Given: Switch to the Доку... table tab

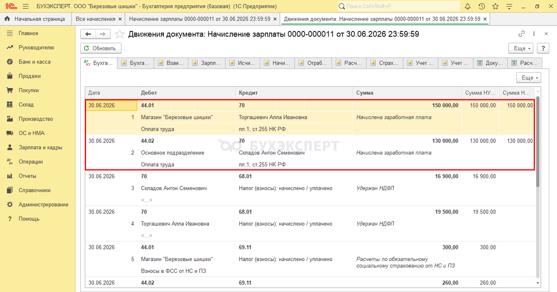Looking at the screenshot, I should pos(491,63).
